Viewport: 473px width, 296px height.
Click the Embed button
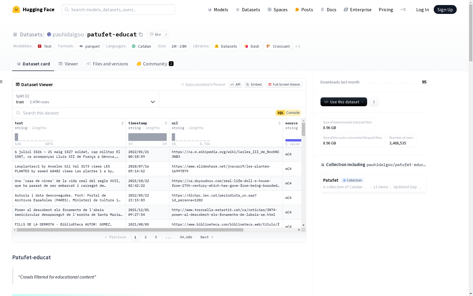[254, 84]
